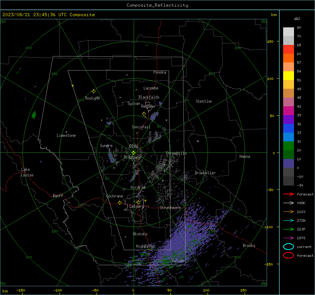Click the HighRiver town label

pos(145,246)
